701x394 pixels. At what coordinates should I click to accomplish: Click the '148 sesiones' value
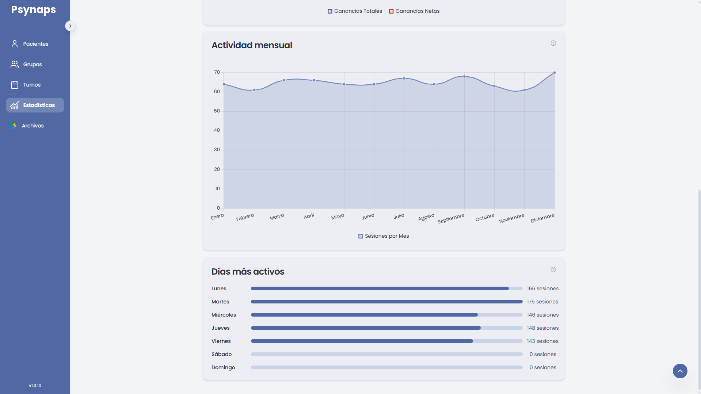click(x=543, y=328)
